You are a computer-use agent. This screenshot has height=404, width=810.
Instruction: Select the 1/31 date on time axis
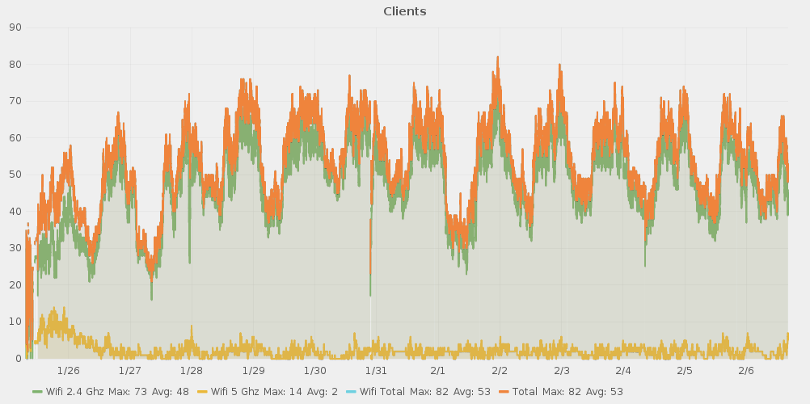[376, 371]
